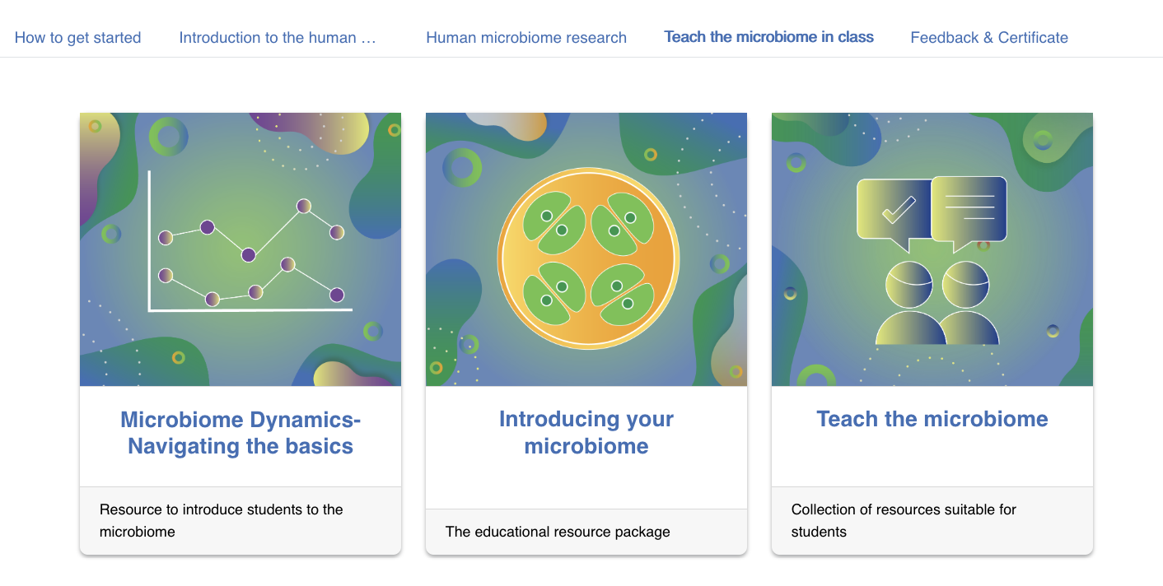Click the orange petri dish icon

(x=586, y=258)
